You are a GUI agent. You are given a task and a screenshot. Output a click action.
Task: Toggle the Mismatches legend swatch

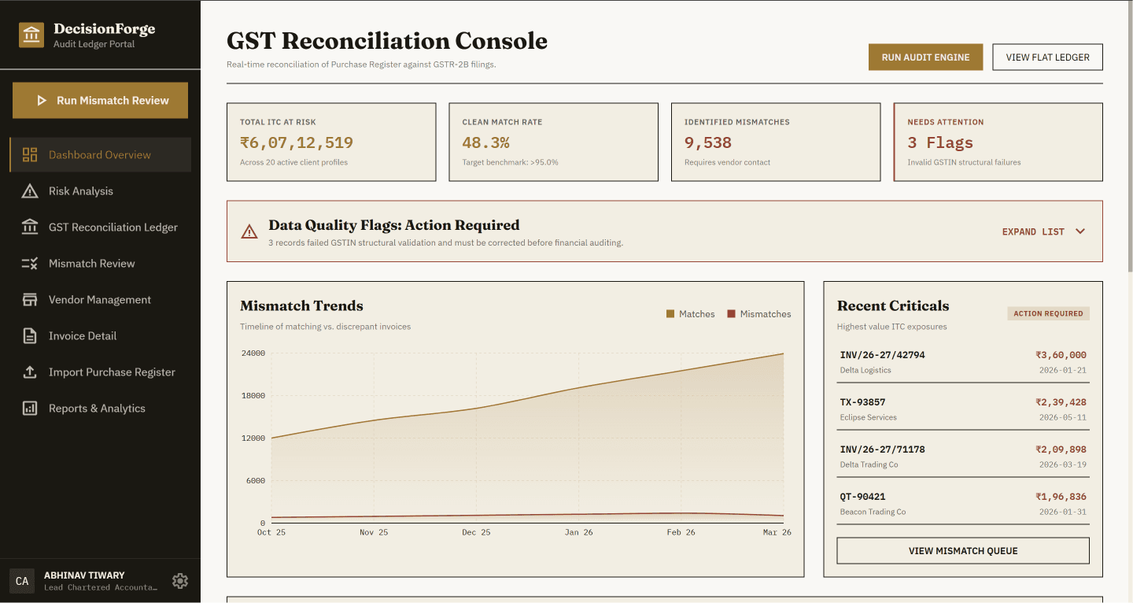tap(731, 314)
